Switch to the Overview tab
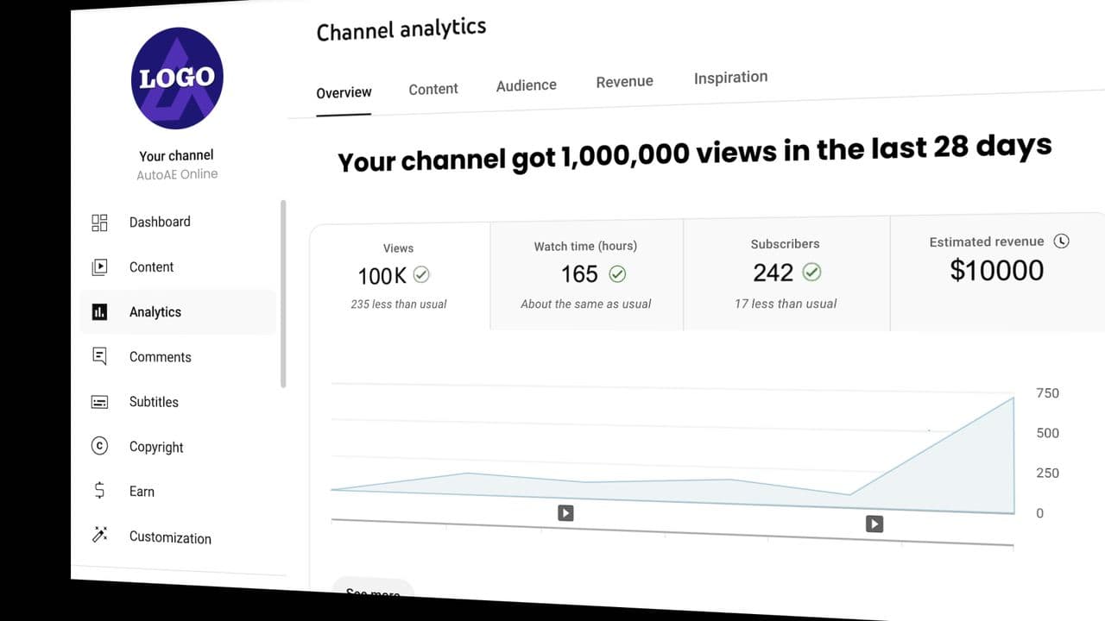This screenshot has width=1105, height=621. coord(344,92)
